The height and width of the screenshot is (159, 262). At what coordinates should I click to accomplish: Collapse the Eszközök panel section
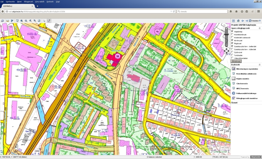point(260,64)
